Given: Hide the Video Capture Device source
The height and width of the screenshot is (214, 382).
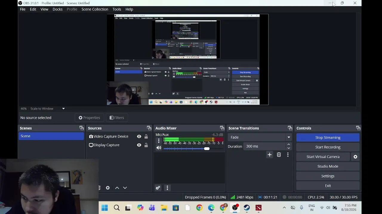Looking at the screenshot, I should [139, 136].
